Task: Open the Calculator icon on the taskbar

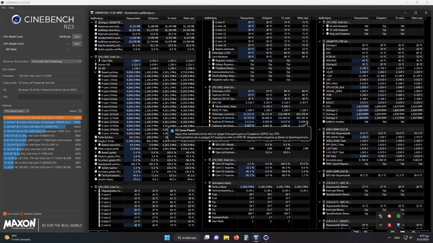Action: (x=246, y=238)
